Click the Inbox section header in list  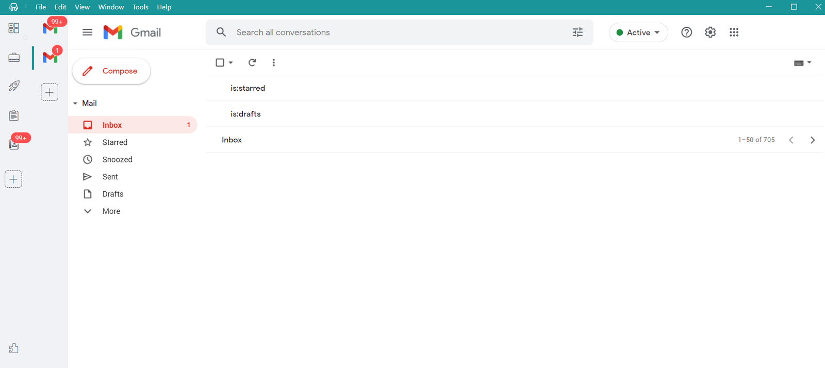tap(232, 140)
